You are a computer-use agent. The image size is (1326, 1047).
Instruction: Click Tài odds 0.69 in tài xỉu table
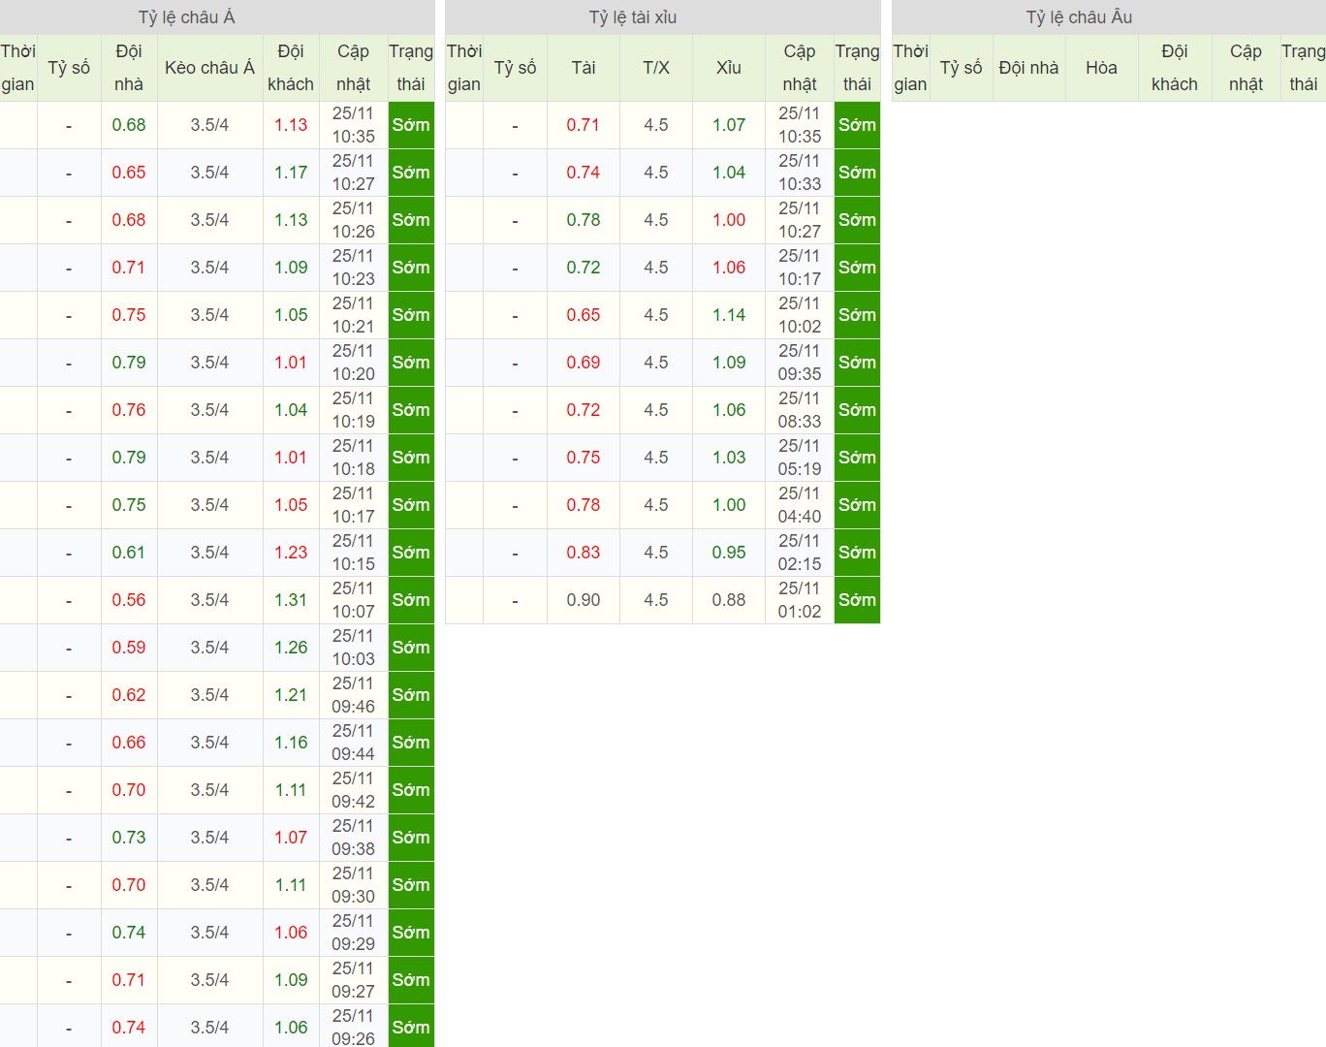[584, 363]
